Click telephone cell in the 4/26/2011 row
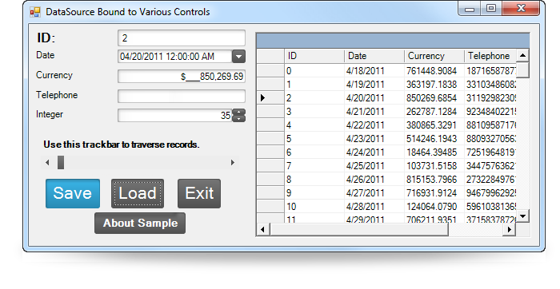Image resolution: width=560 pixels, height=289 pixels. 490,179
